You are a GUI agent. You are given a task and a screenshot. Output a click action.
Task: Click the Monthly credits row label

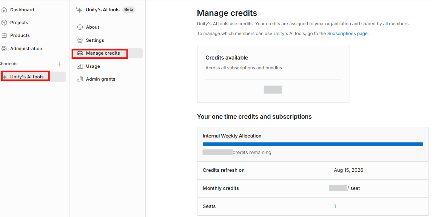pyautogui.click(x=221, y=188)
